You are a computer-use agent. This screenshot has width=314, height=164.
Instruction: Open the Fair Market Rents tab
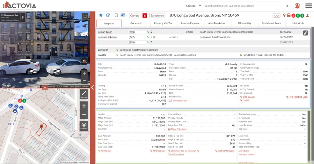271,23
